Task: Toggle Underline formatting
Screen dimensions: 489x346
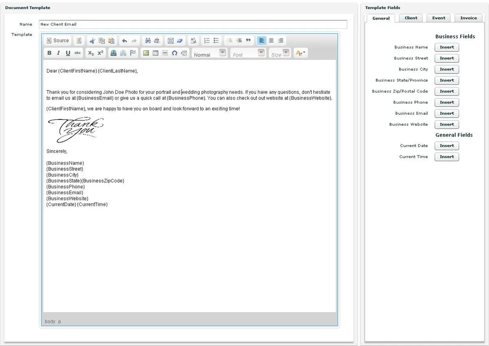Action: click(x=68, y=53)
